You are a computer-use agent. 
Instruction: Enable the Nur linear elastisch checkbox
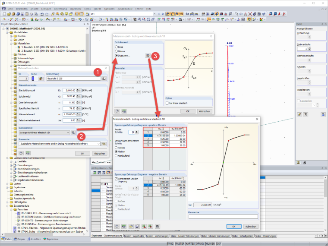pyautogui.click(x=167, y=103)
